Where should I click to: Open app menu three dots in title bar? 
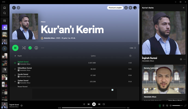pyautogui.click(x=4, y=2)
